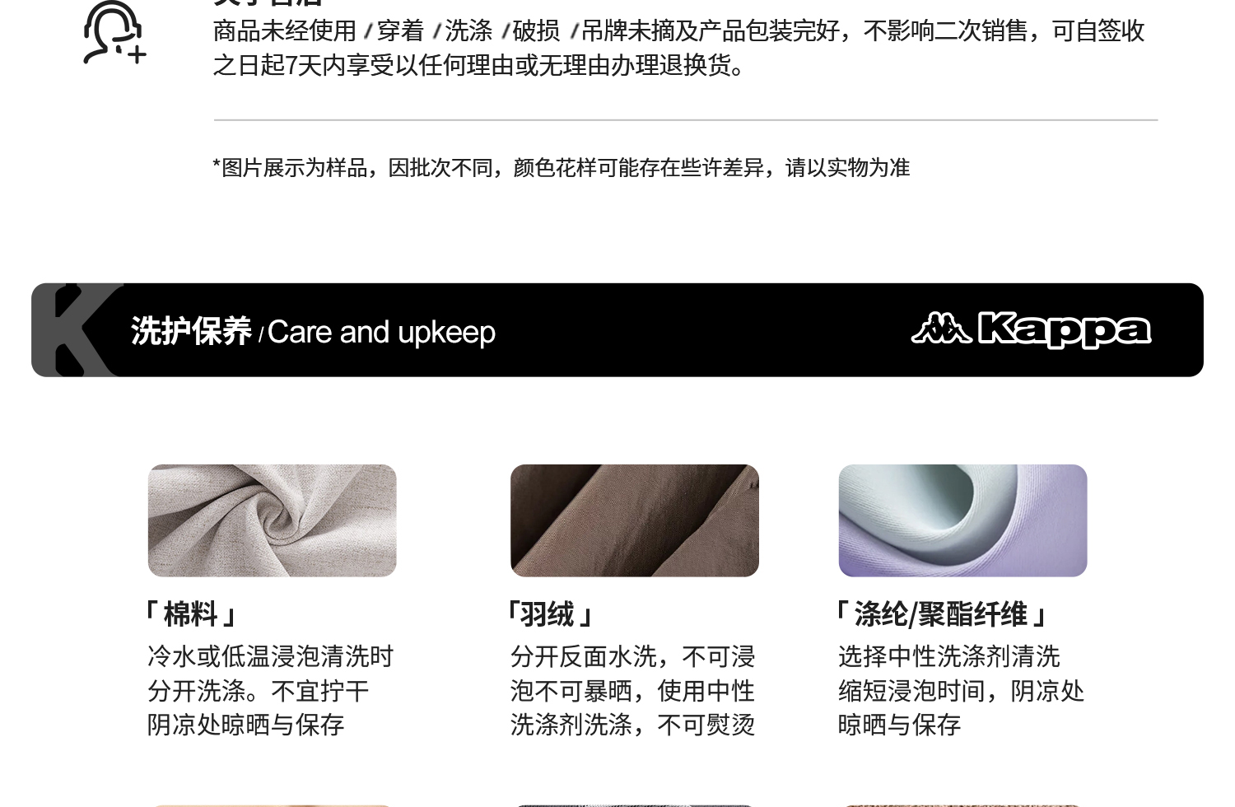Open the brown down fabric image

634,520
